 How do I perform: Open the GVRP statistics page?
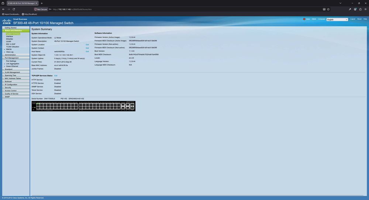pyautogui.click(x=9, y=42)
